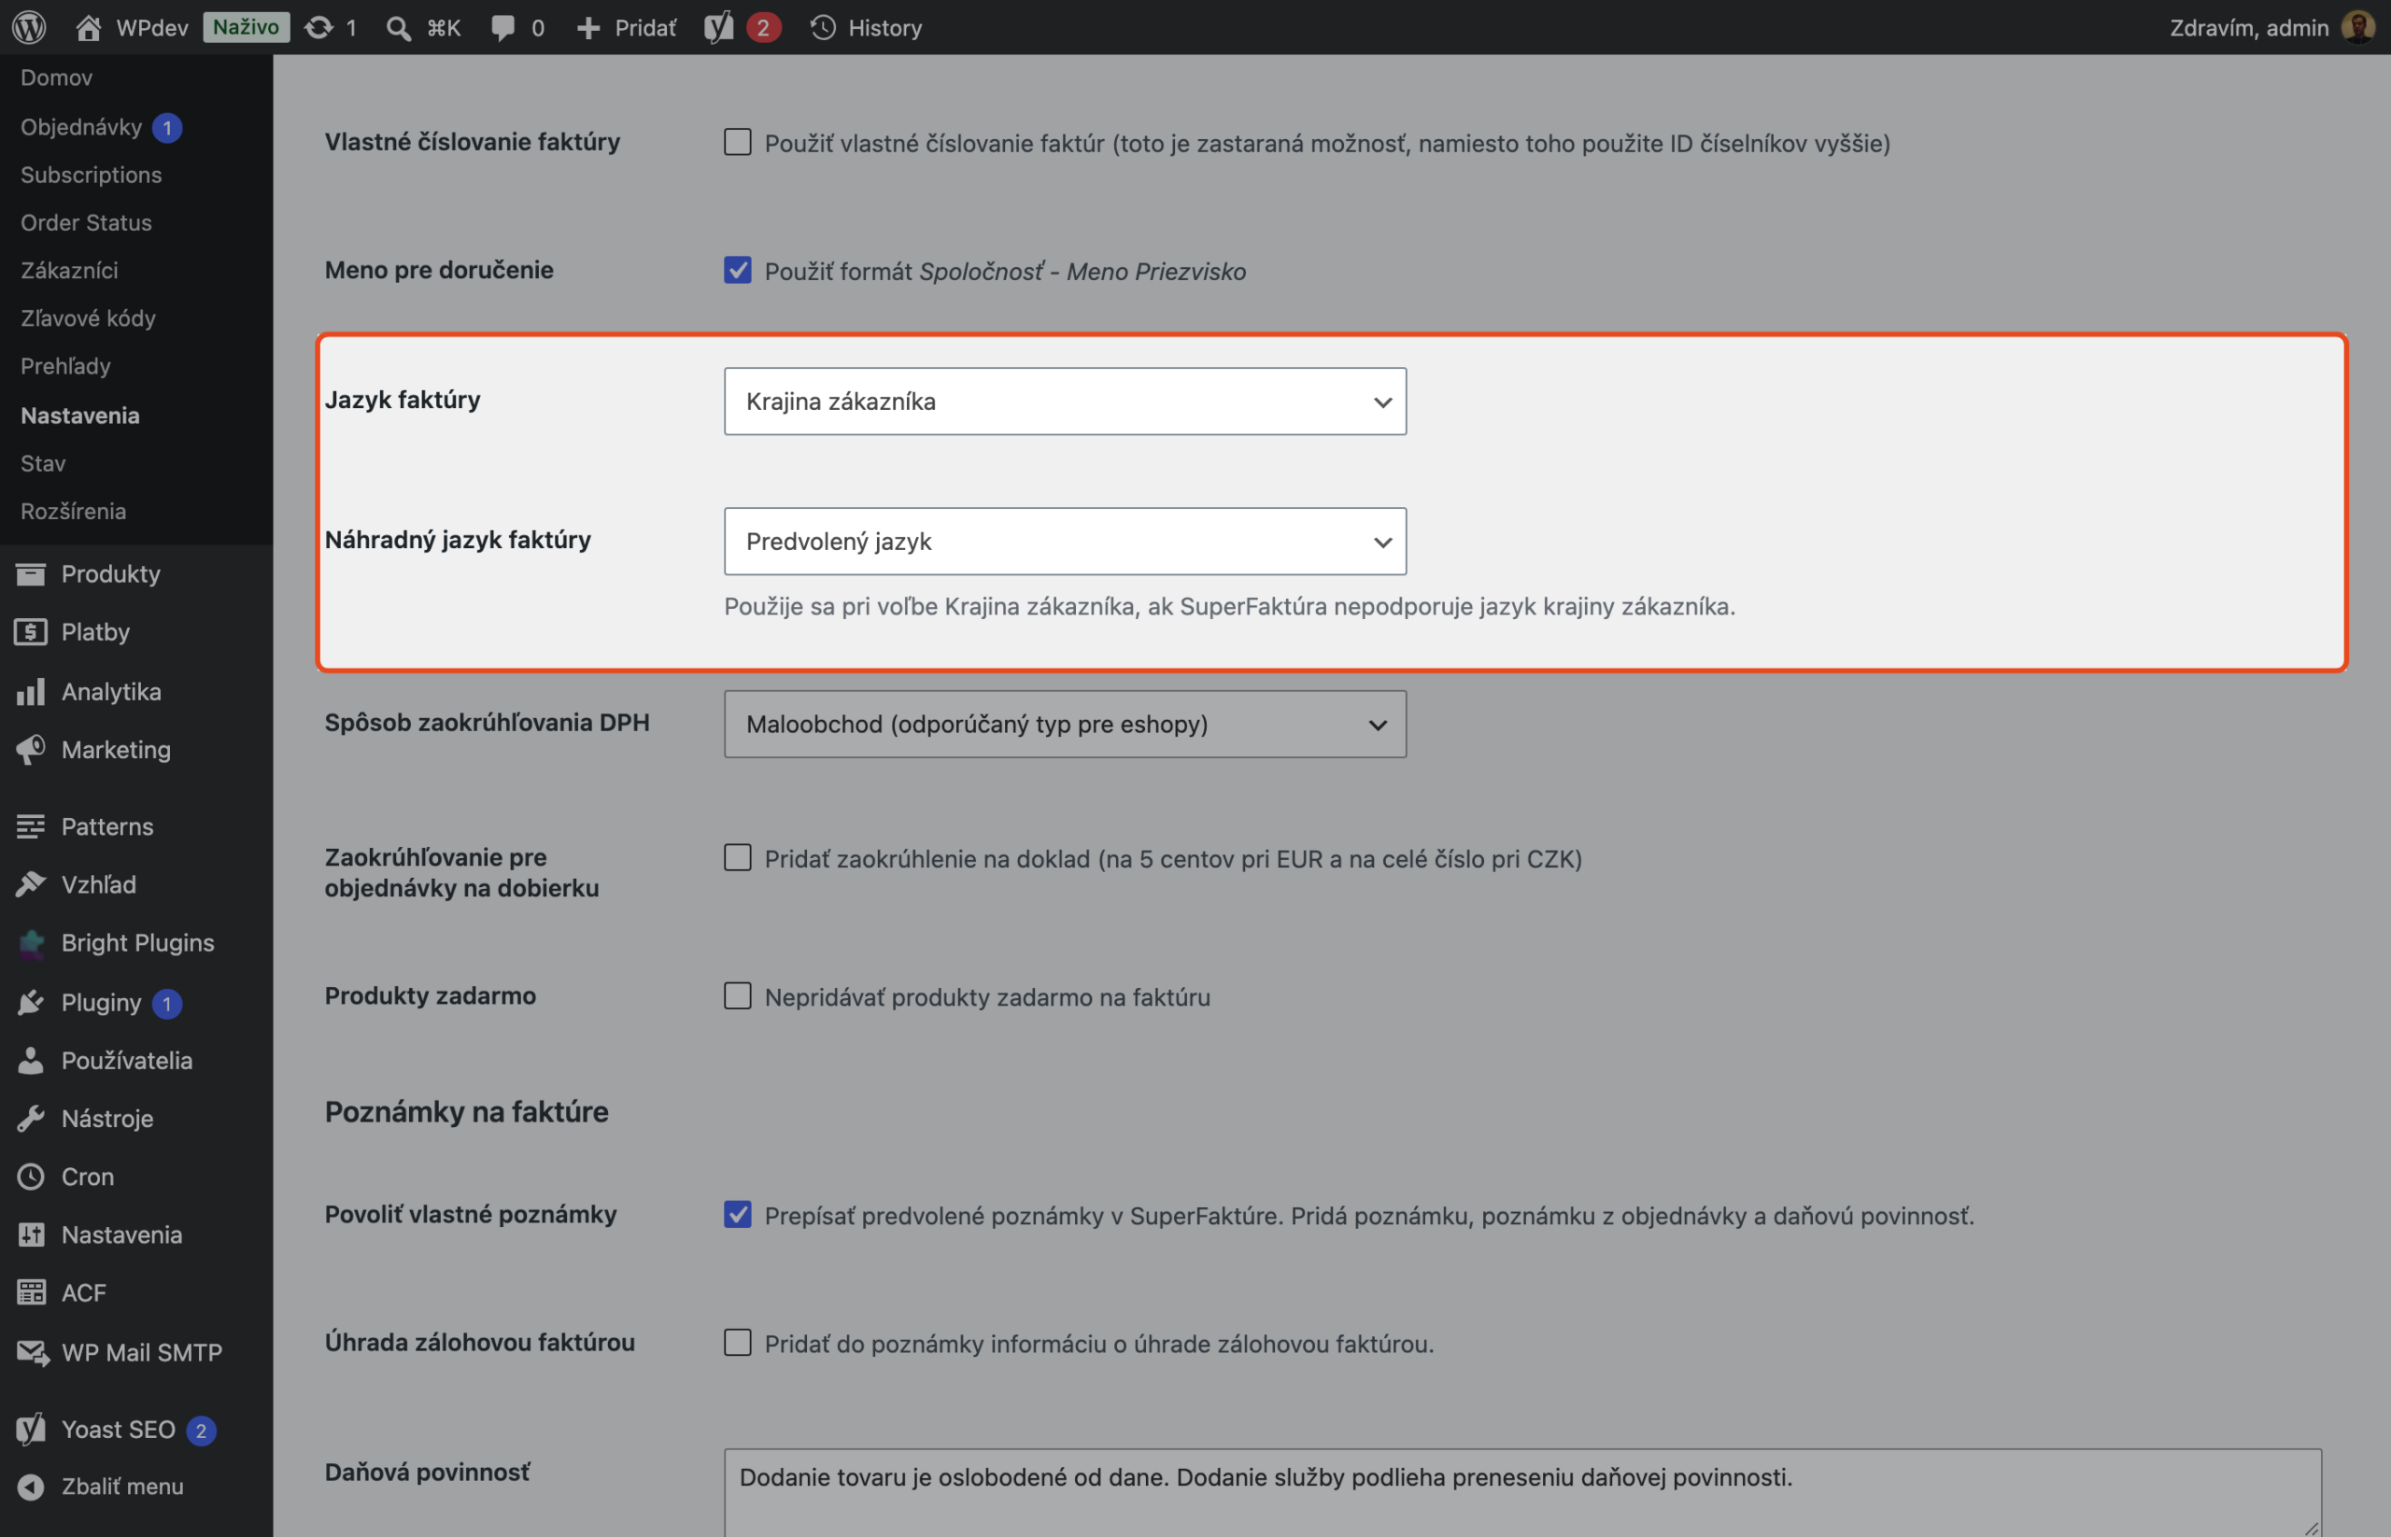Viewport: 2391px width, 1537px height.
Task: Open the History clock icon
Action: 823,27
